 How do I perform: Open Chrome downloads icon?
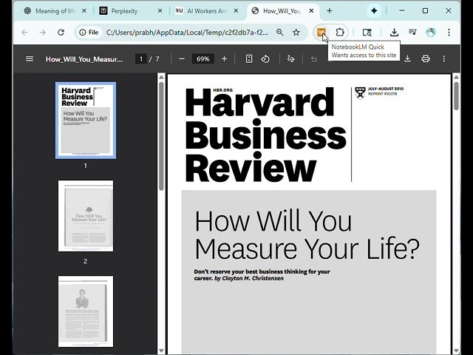394,33
